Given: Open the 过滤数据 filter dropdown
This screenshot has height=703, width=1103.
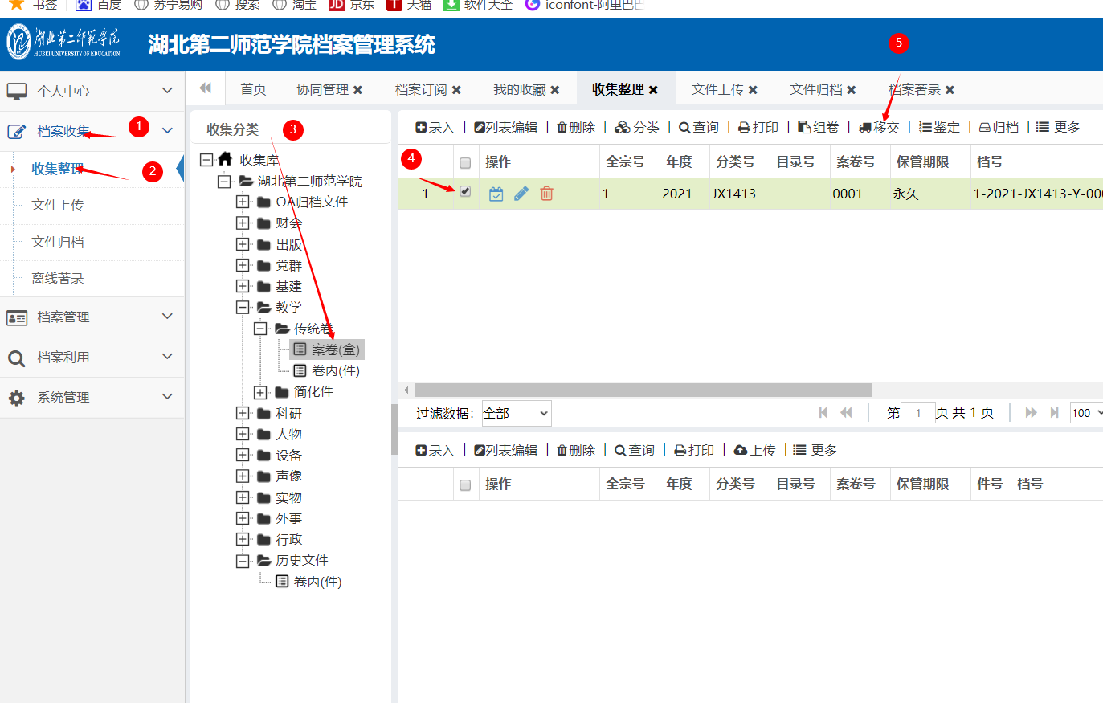Looking at the screenshot, I should tap(516, 413).
